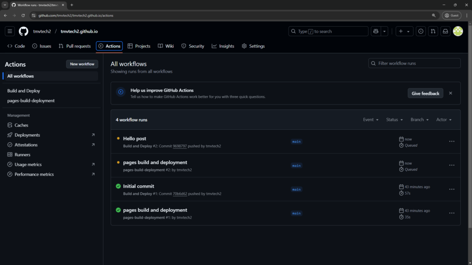Expand the Copilot dropdown arrow
This screenshot has width=472, height=265.
384,31
